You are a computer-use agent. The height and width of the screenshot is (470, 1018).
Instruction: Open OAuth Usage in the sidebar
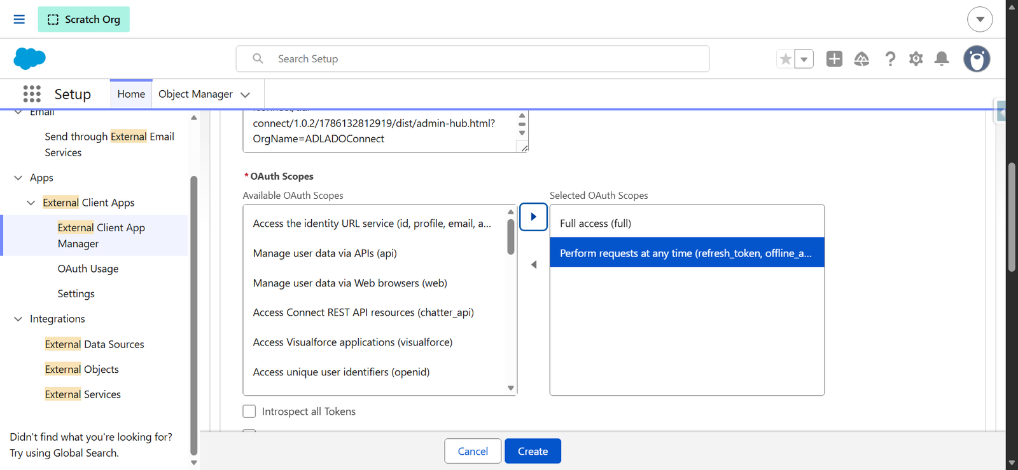tap(88, 269)
